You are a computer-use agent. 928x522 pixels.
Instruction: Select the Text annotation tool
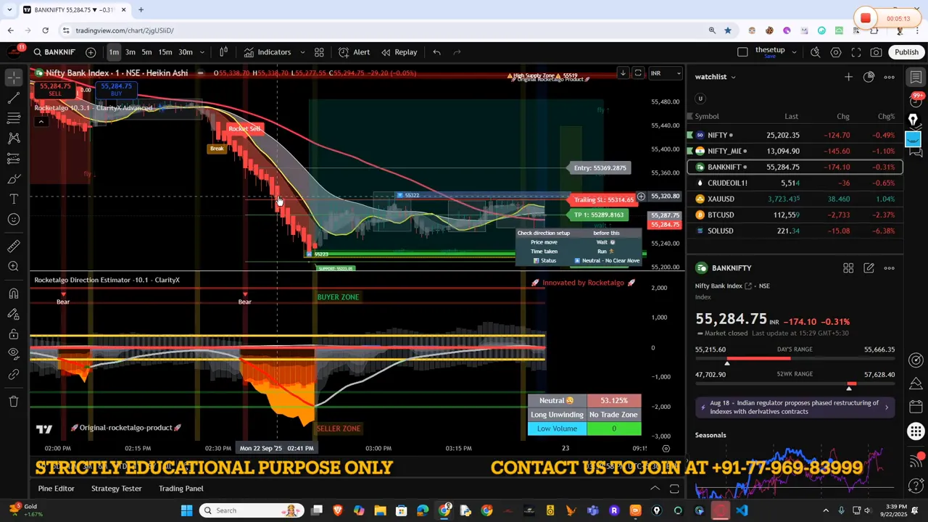click(14, 199)
